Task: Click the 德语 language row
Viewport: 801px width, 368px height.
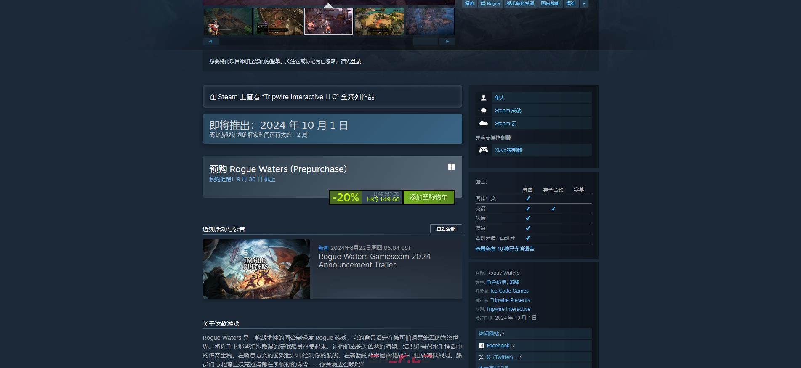Action: [533, 228]
